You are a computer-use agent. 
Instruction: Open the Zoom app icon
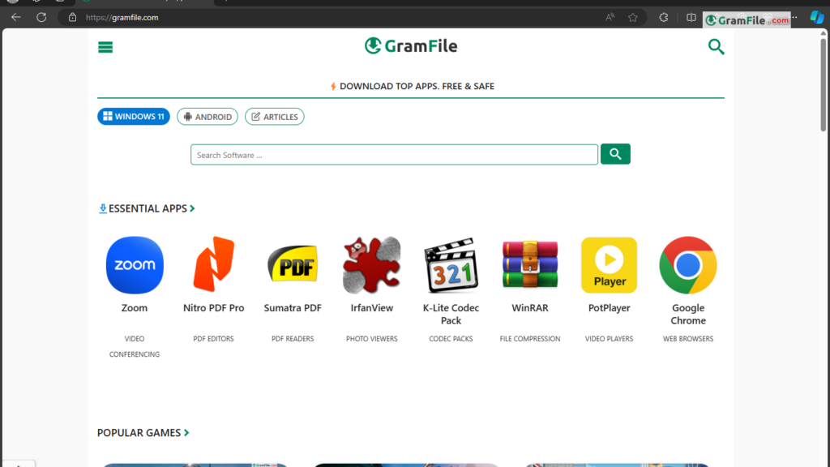pos(135,265)
